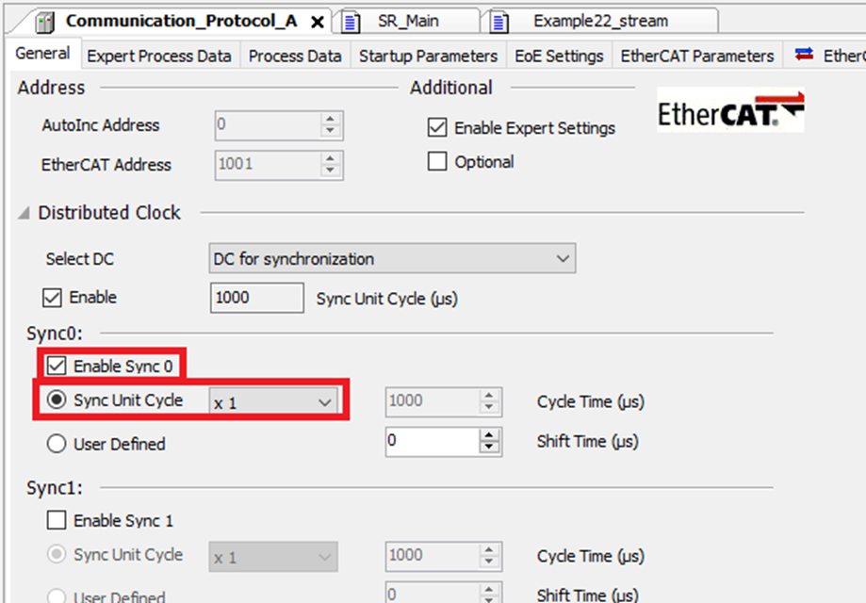
Task: Click the SR_Main document icon
Action: click(351, 21)
